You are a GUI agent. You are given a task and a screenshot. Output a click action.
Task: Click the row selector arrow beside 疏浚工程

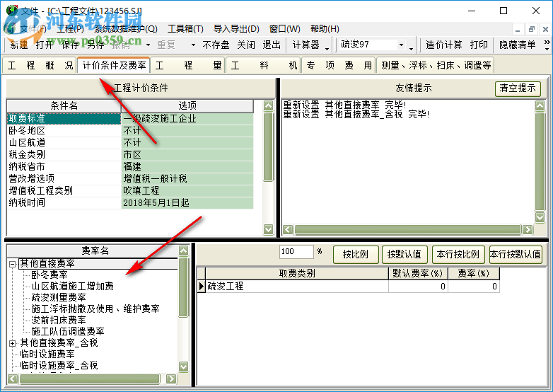click(x=201, y=287)
